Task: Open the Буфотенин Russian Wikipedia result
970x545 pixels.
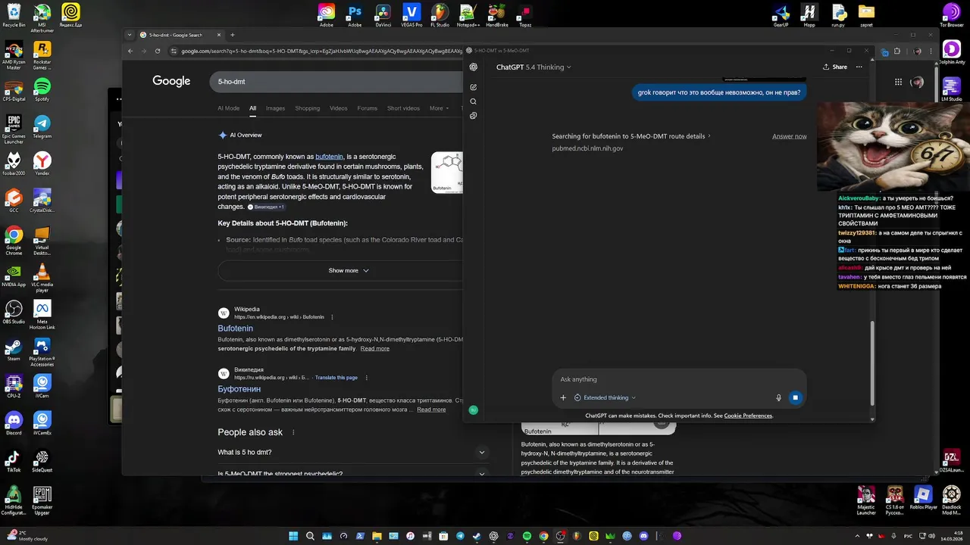Action: 239,389
